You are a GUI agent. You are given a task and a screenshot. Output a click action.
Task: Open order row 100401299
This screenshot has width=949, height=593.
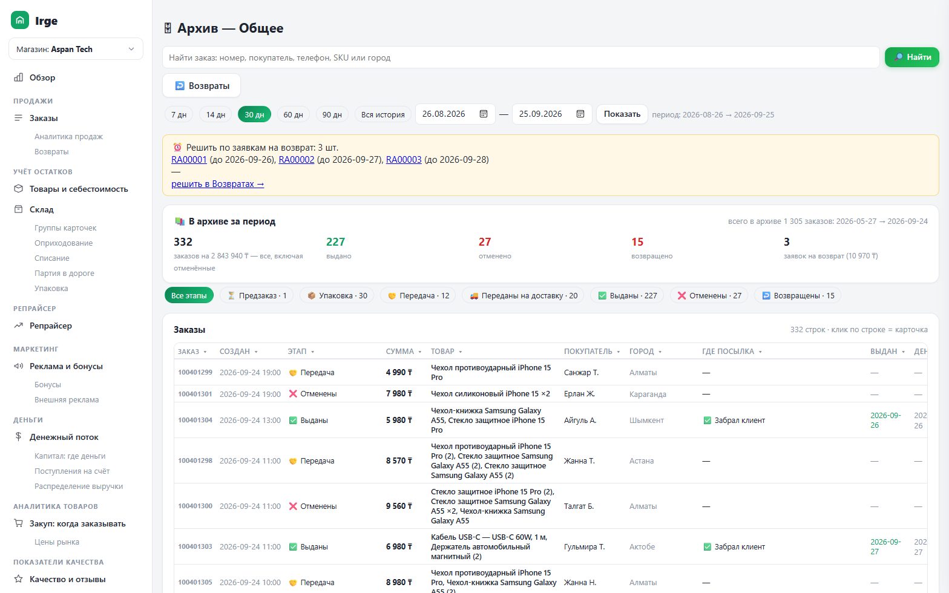pos(550,372)
